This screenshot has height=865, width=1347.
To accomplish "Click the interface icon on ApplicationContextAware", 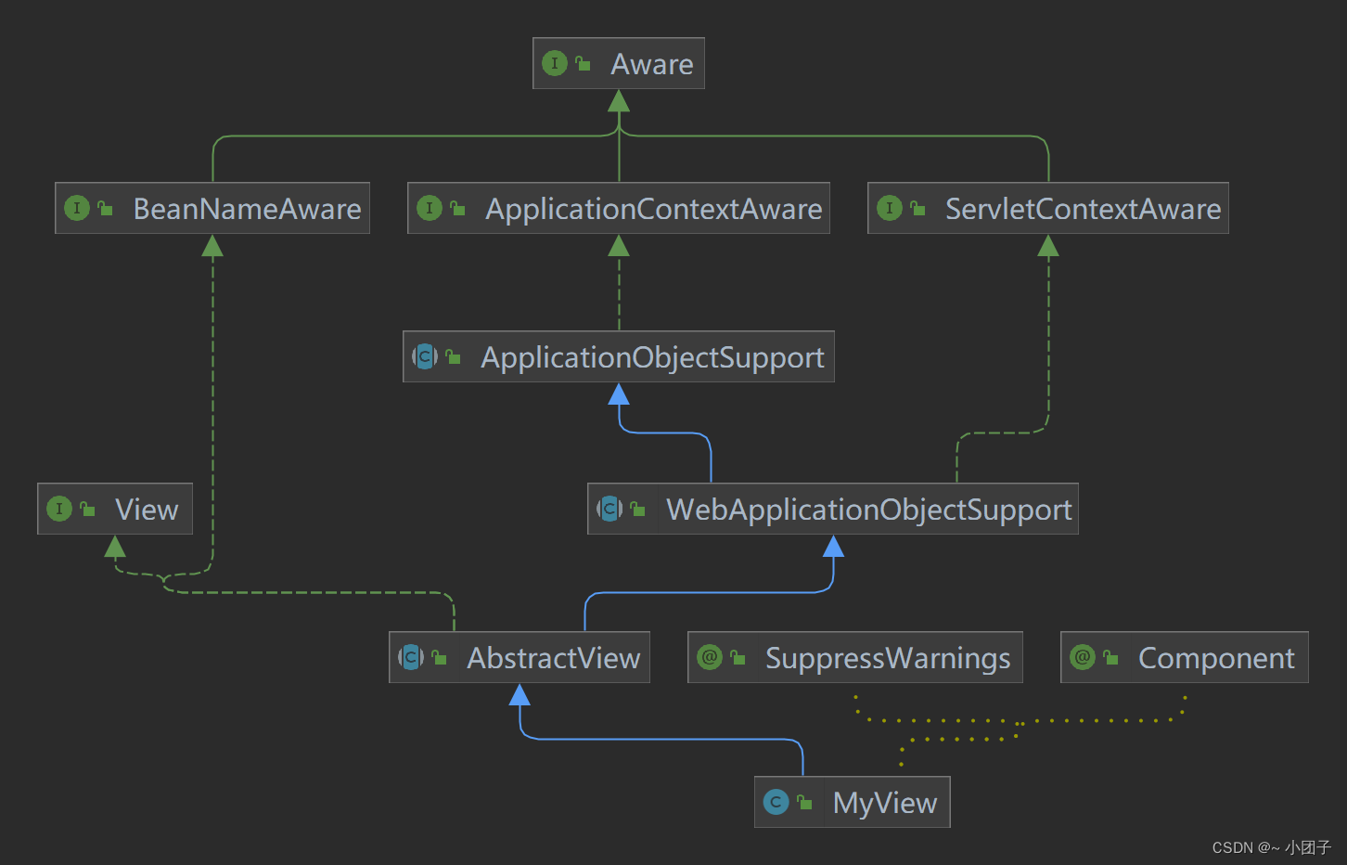I will pyautogui.click(x=430, y=208).
